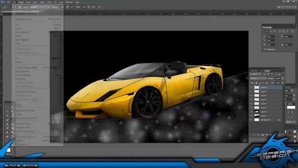
Task: Lock image pixels in Layers panel
Action: 260,83
